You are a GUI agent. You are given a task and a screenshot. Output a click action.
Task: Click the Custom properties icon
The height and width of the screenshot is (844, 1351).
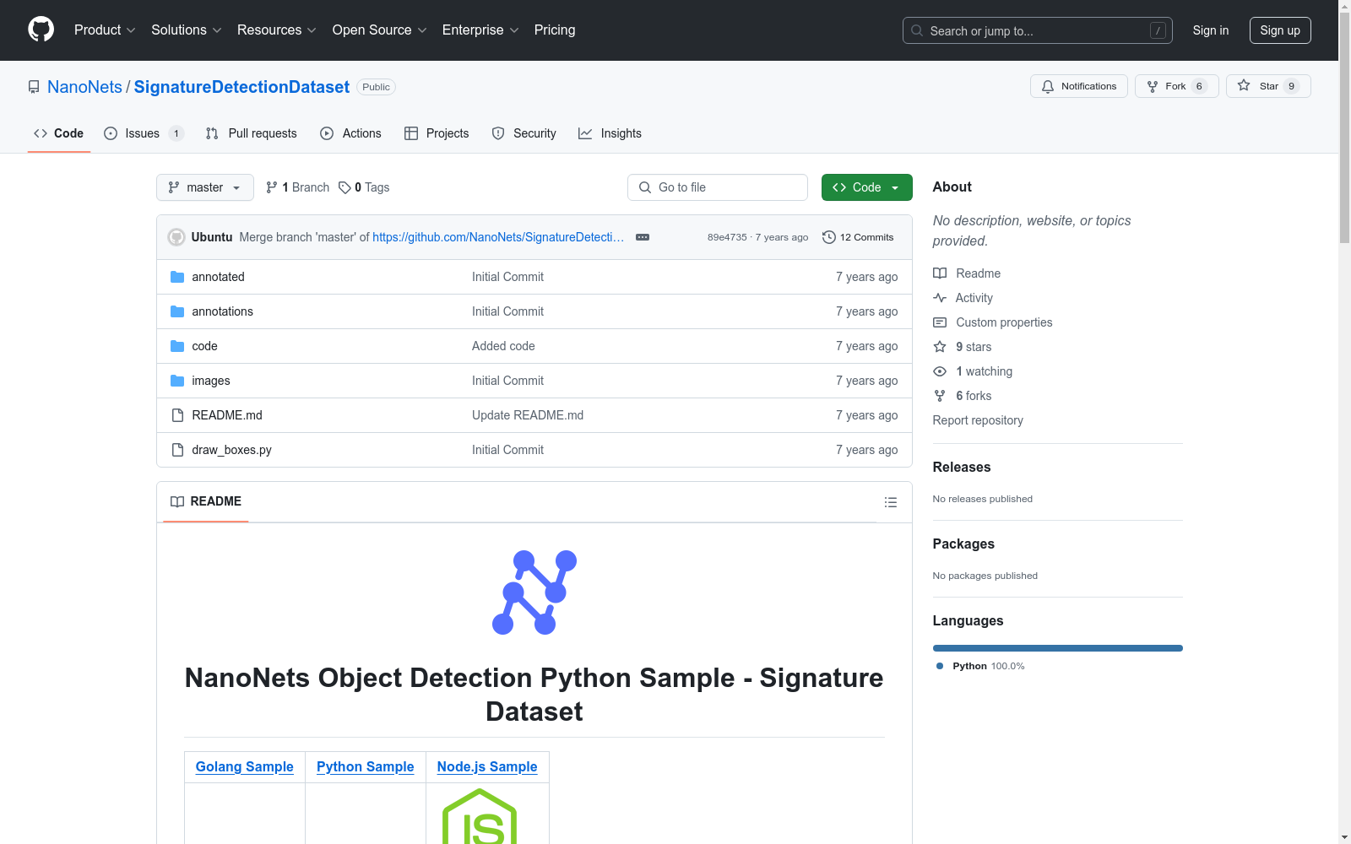[x=940, y=322]
